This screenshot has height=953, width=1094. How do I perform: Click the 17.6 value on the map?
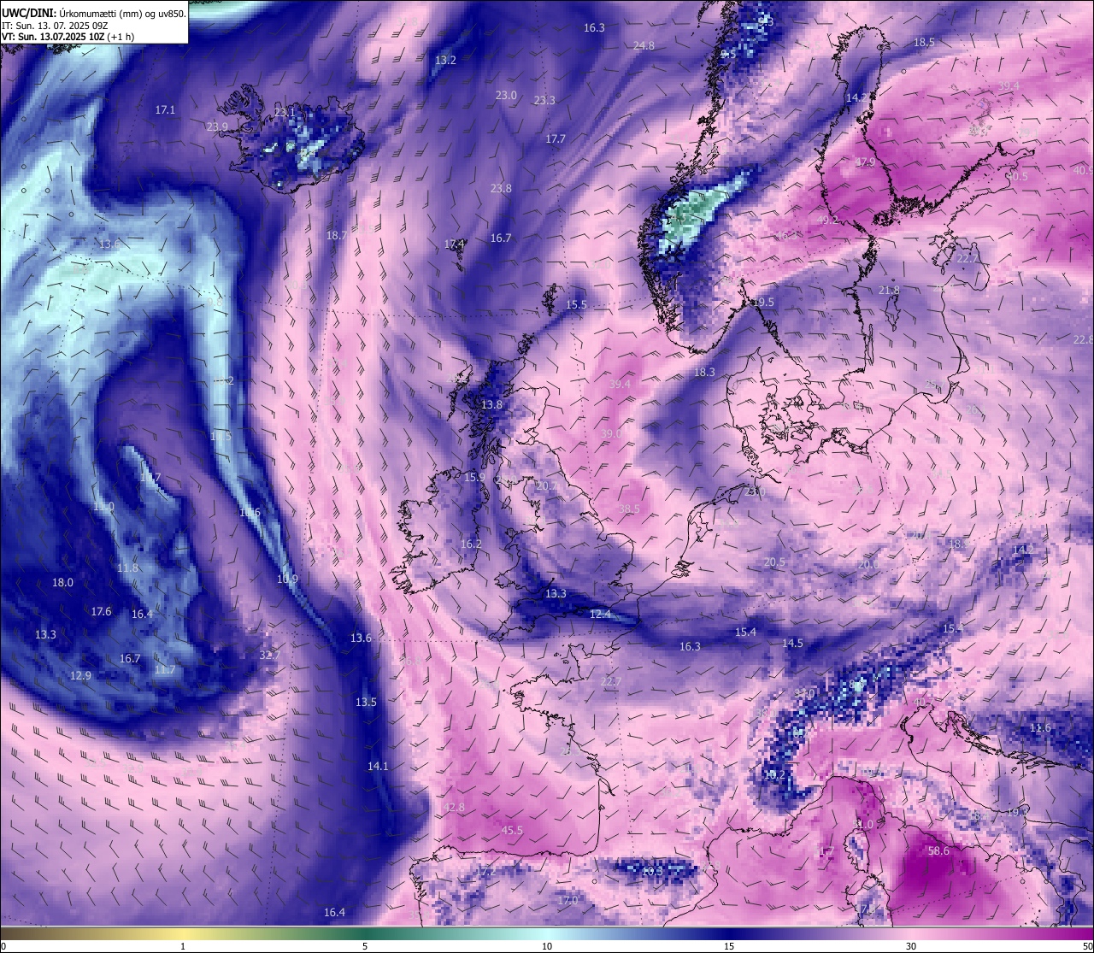pos(101,611)
